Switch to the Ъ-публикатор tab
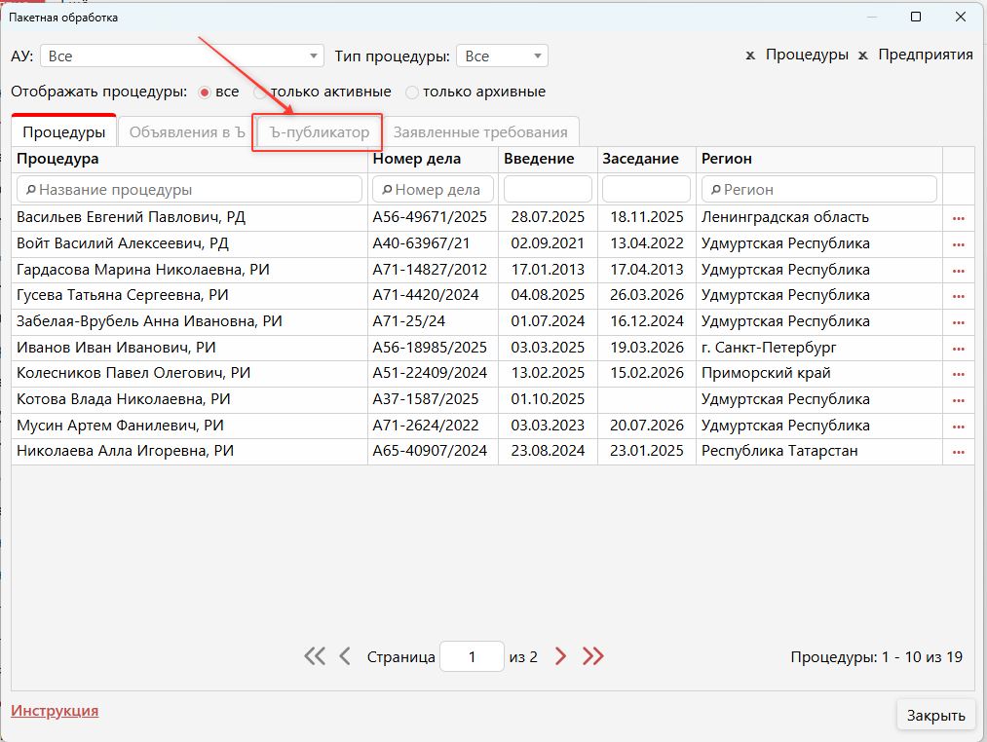 [320, 132]
